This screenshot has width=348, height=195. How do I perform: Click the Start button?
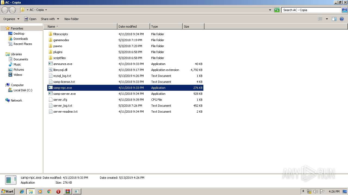pos(7,191)
